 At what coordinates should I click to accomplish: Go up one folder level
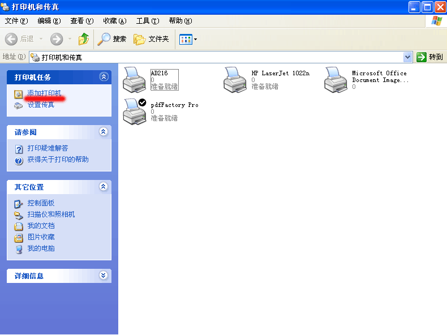click(x=84, y=39)
